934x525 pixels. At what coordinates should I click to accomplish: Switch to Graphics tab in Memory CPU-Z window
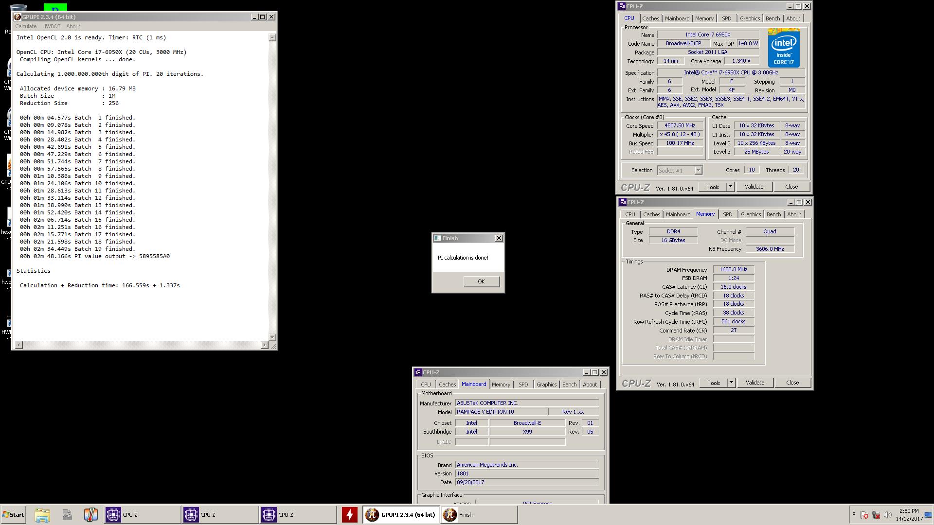751,214
